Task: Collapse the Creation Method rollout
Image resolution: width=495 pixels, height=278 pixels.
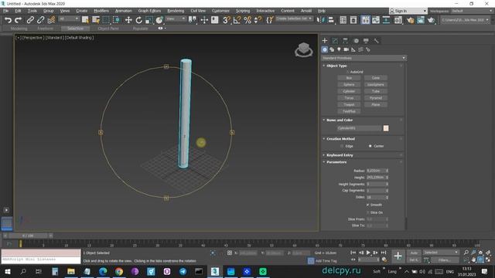Action: [x=340, y=139]
